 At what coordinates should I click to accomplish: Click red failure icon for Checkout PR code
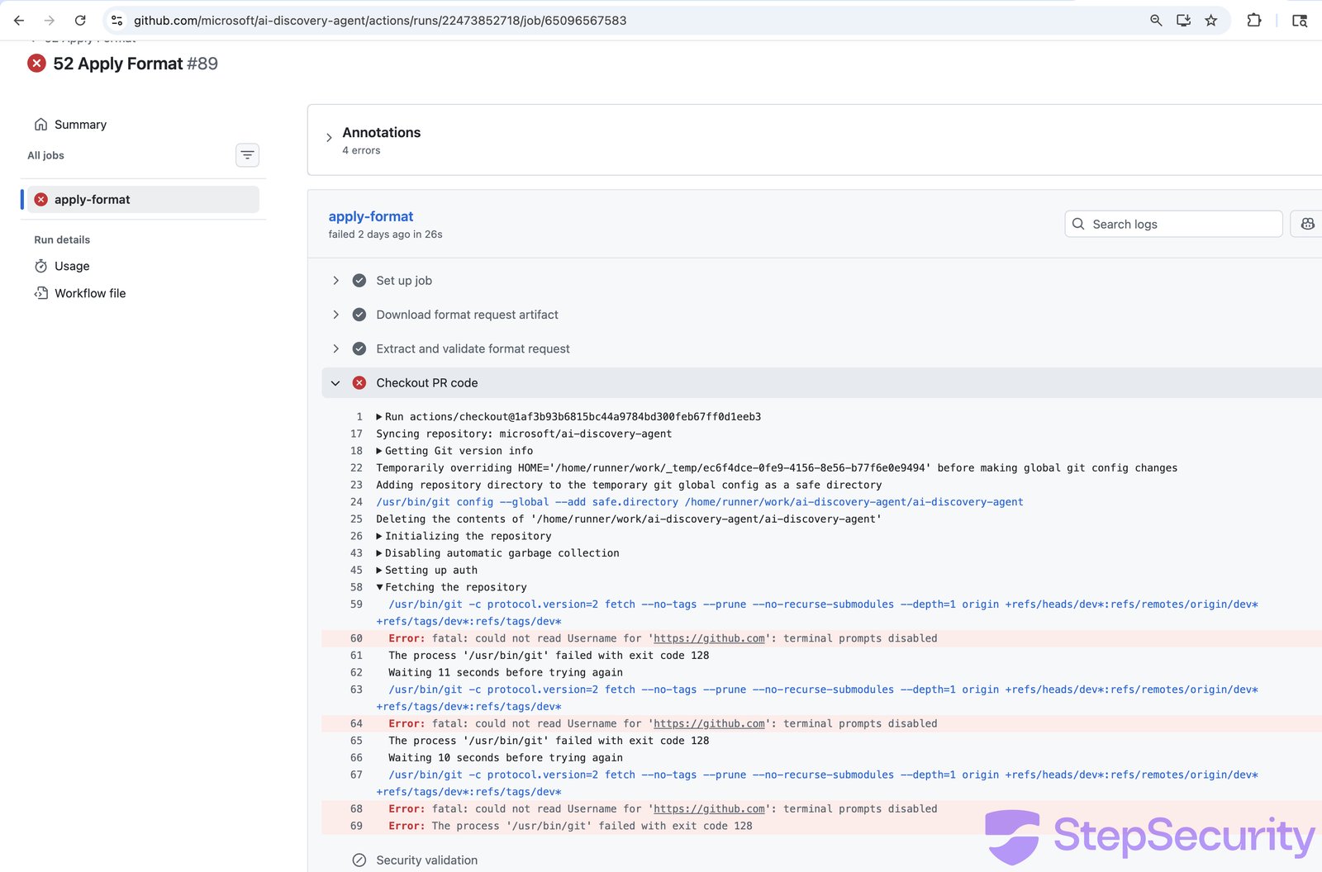click(359, 383)
